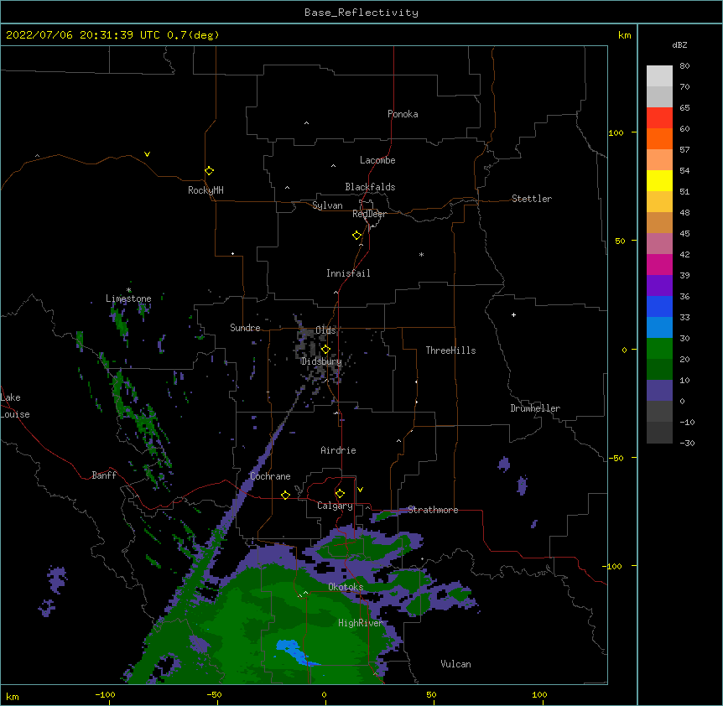
Task: Select the yellow 51-54 dBZ legend swatch
Action: pyautogui.click(x=659, y=180)
